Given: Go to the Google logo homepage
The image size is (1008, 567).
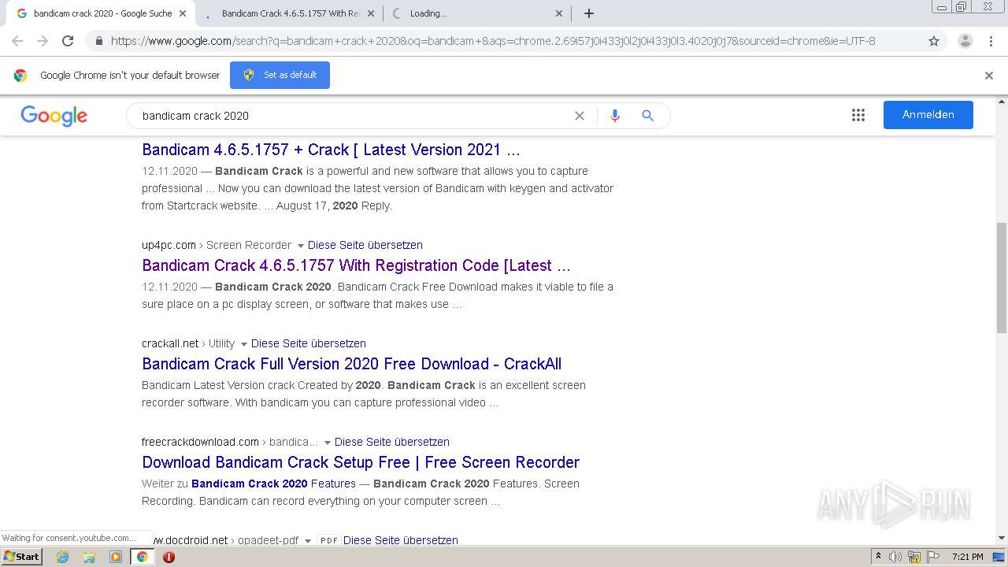Looking at the screenshot, I should [54, 116].
